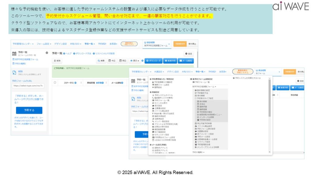Open the 表示 dropdown with eye icon

pos(135,61)
